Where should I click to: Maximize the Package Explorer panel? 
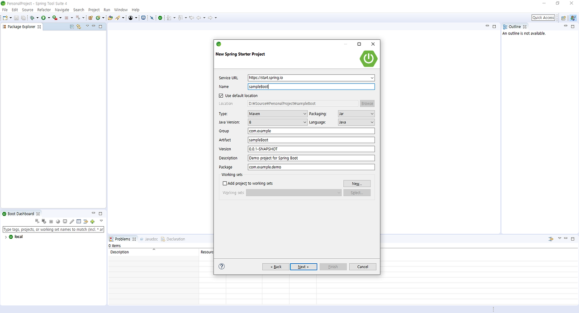(100, 26)
